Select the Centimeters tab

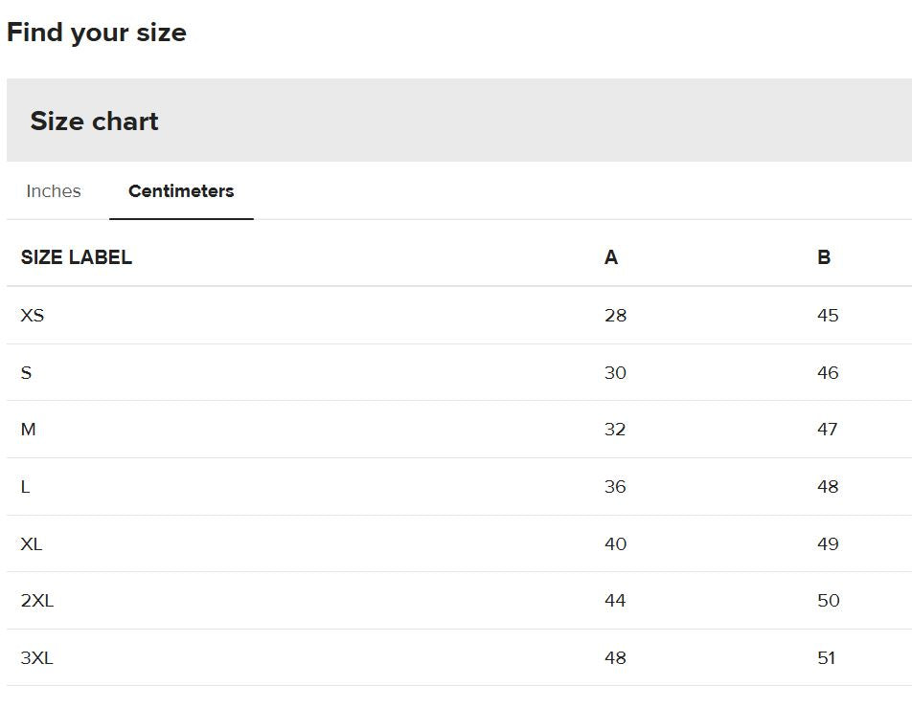181,191
